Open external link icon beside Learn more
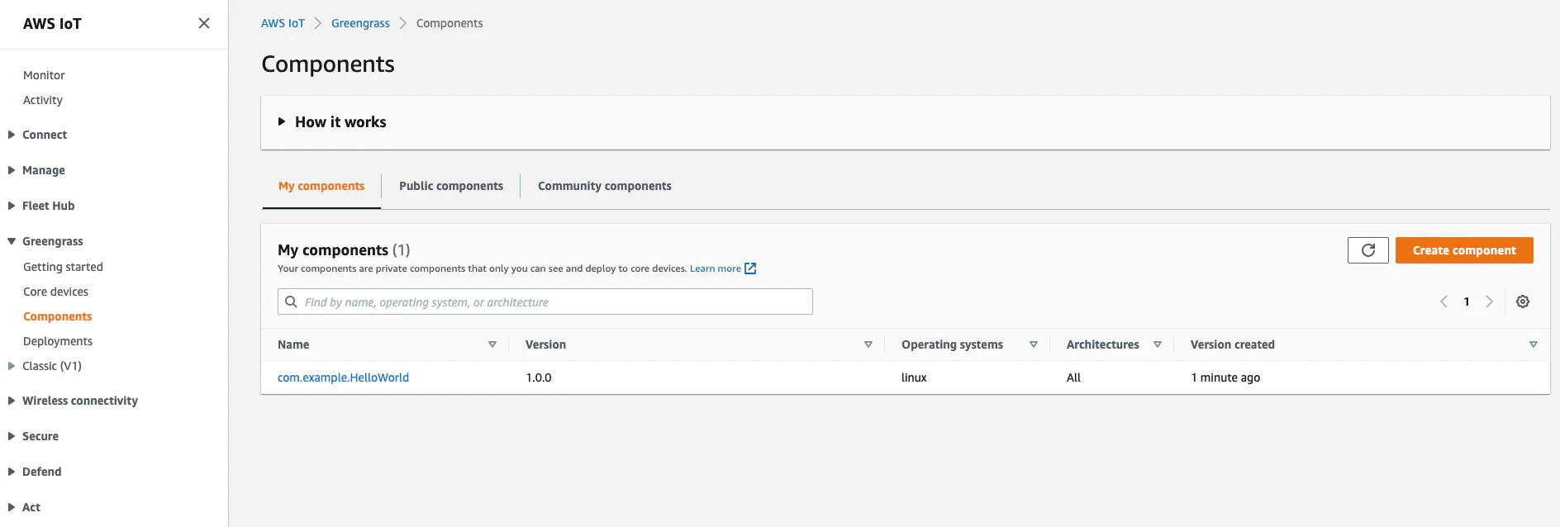This screenshot has height=527, width=1560. [750, 268]
